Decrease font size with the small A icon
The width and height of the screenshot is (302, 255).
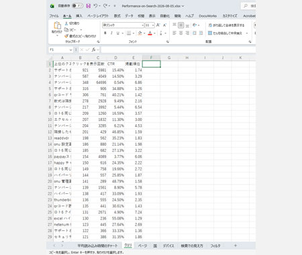click(164, 25)
